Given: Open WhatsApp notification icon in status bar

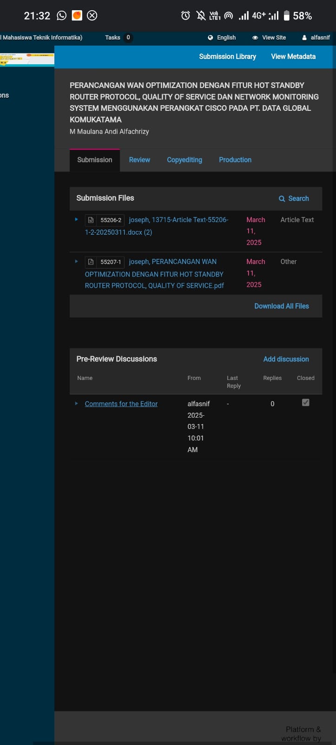Looking at the screenshot, I should coord(62,15).
